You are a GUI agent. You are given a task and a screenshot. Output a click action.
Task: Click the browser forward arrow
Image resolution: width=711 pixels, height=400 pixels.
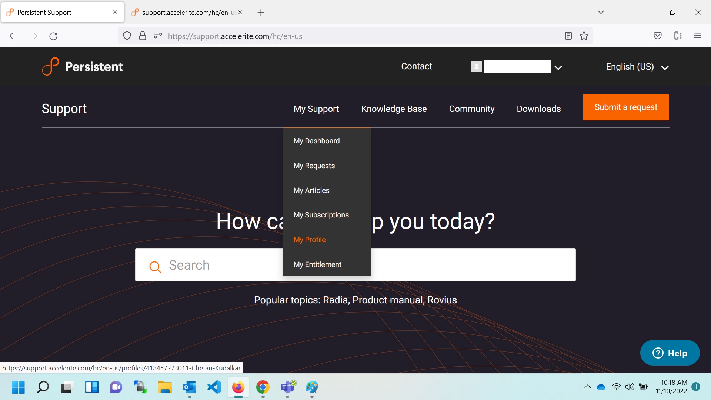33,36
